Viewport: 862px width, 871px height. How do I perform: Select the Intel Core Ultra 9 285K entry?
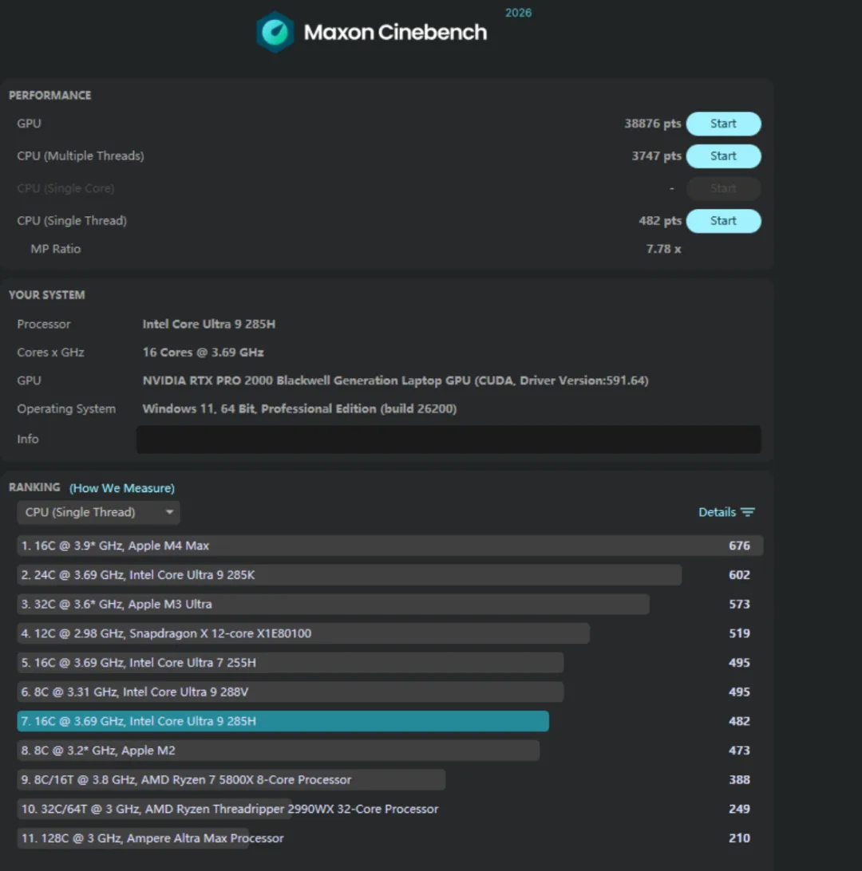pos(349,575)
